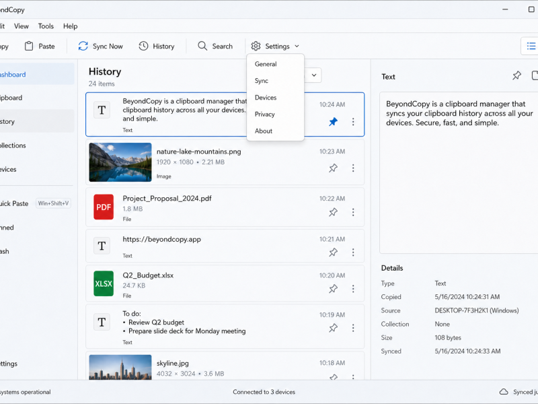Pin the Q2_Budget.xlsx item
The height and width of the screenshot is (404, 538).
tap(333, 289)
